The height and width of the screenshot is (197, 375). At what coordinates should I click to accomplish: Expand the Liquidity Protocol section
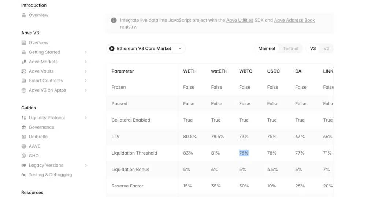click(x=54, y=118)
